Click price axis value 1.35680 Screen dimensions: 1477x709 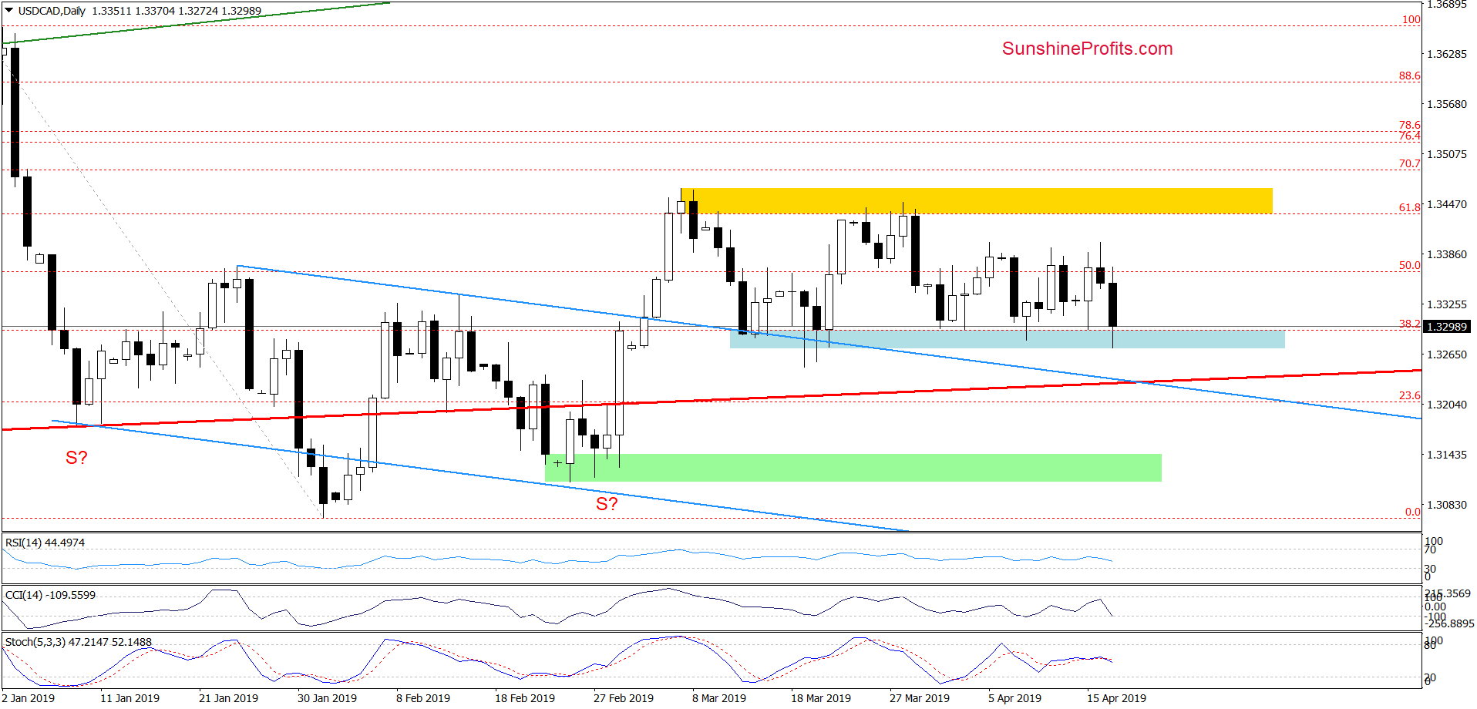(1447, 104)
